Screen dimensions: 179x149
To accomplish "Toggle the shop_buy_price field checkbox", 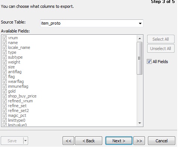I will point(4,96).
